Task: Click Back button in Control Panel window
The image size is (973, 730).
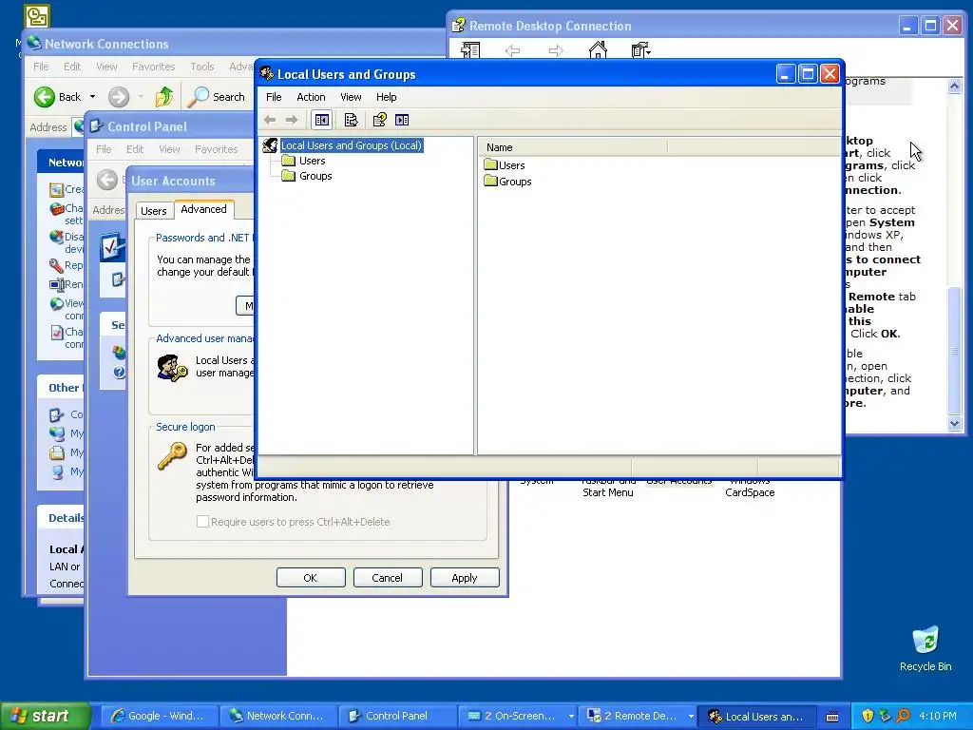Action: coord(106,180)
